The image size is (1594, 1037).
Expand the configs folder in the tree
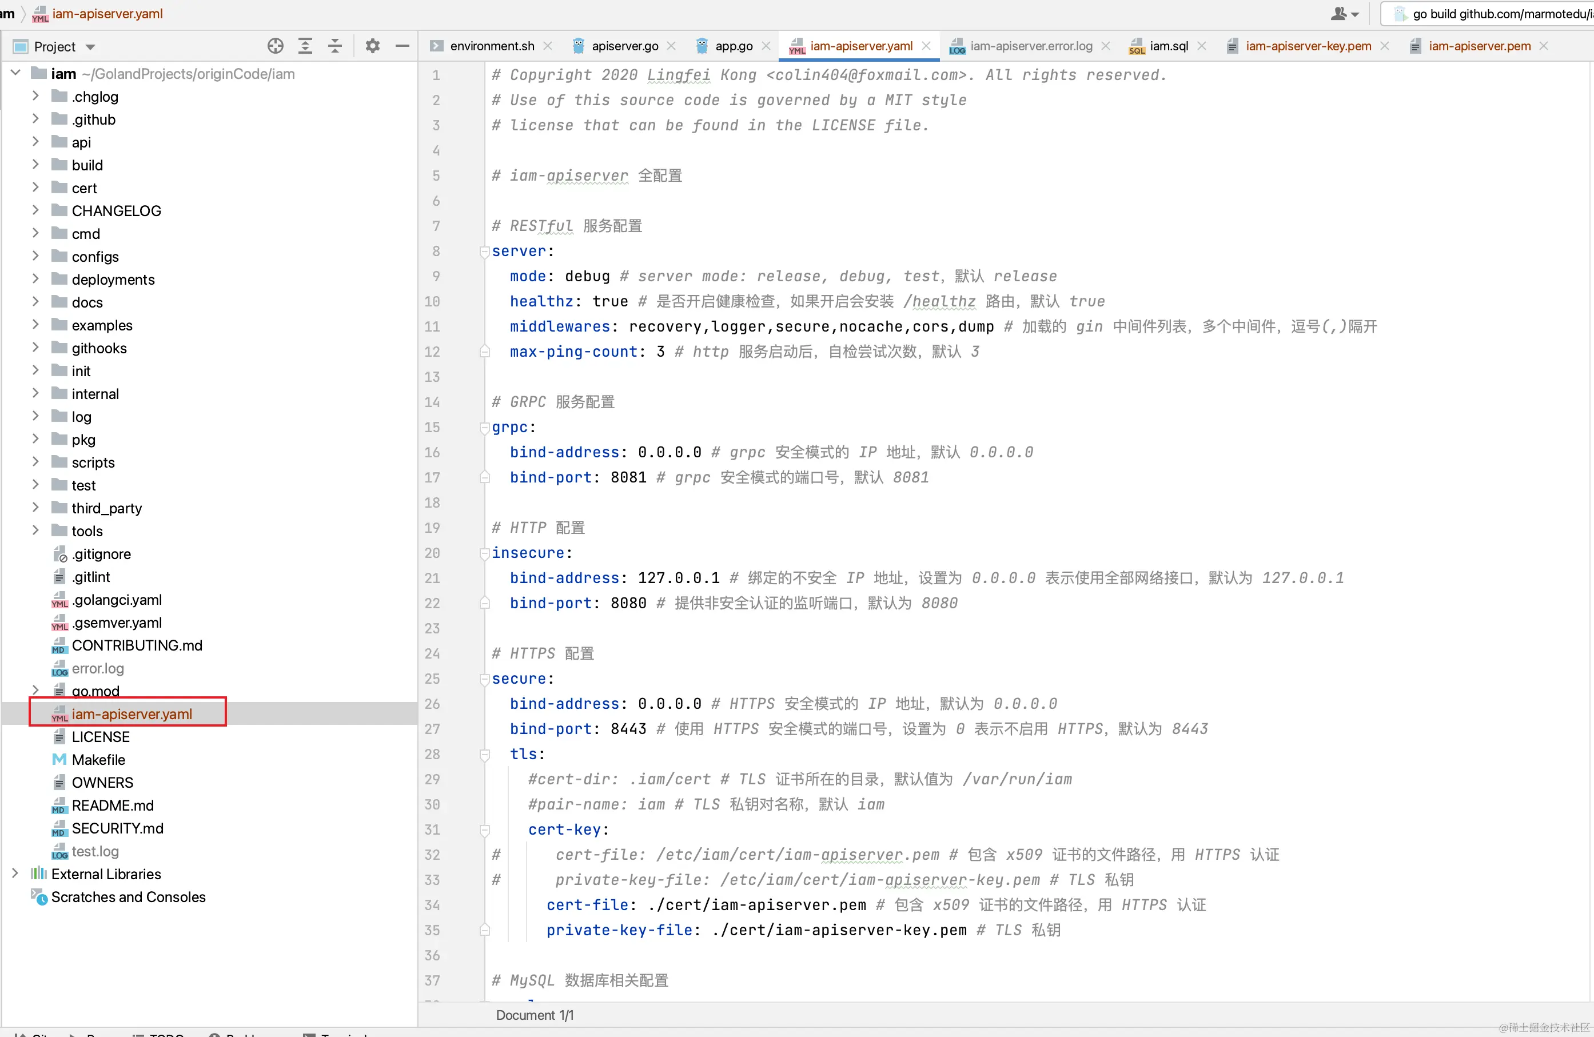coord(35,257)
